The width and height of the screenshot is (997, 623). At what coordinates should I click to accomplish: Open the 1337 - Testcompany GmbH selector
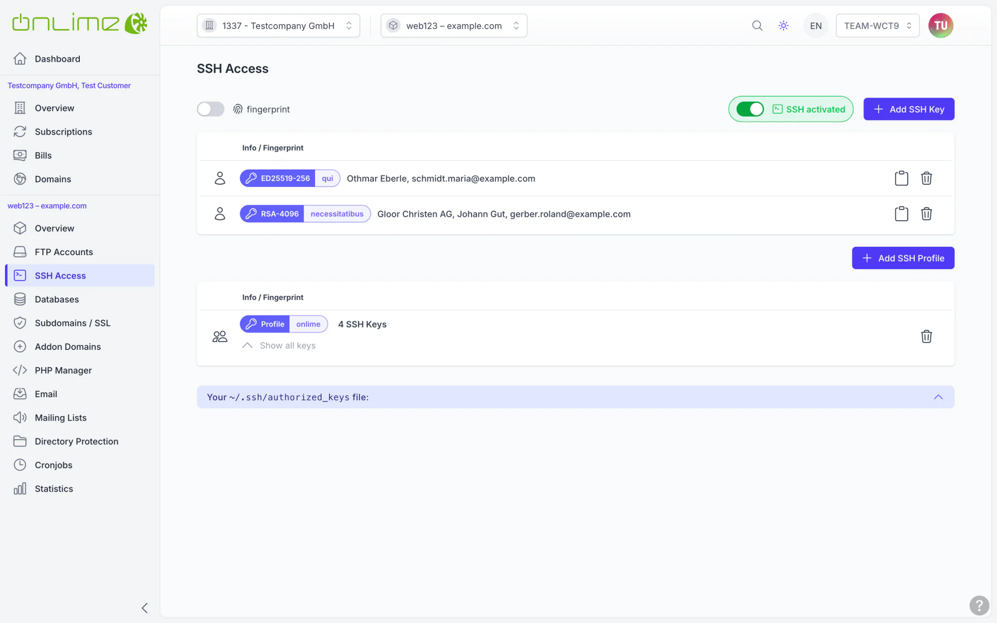tap(278, 25)
